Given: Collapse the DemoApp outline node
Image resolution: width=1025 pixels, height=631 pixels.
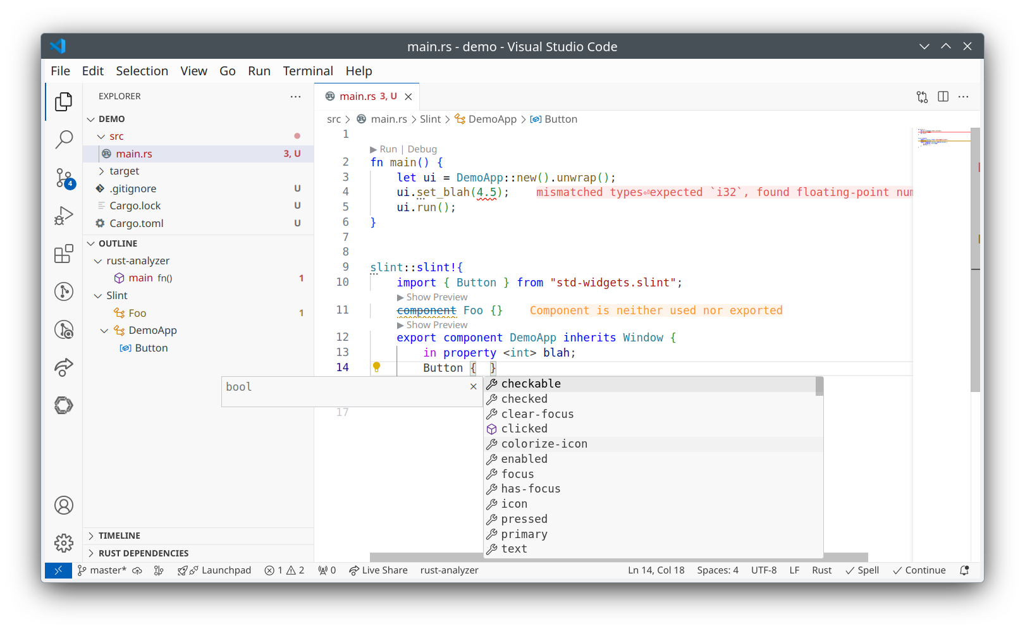Looking at the screenshot, I should (x=104, y=331).
